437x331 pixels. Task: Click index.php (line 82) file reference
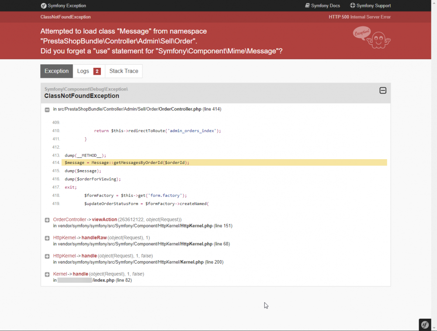(112, 280)
